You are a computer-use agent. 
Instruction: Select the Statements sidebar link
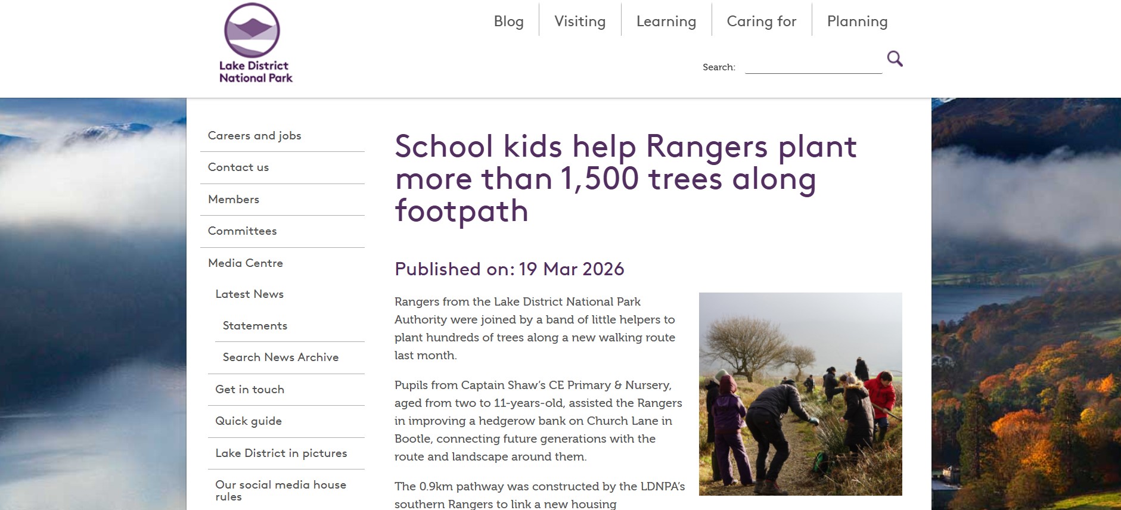coord(254,326)
